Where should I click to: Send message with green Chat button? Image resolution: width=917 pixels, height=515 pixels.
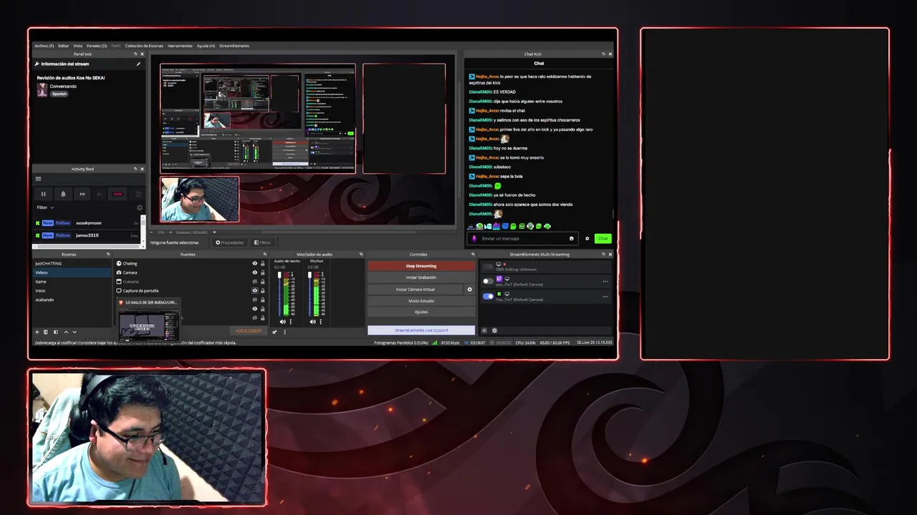click(603, 238)
